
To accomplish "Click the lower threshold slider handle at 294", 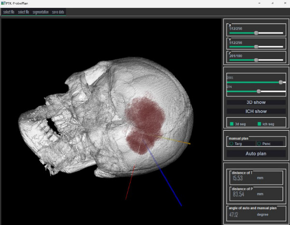I will 259,91.
